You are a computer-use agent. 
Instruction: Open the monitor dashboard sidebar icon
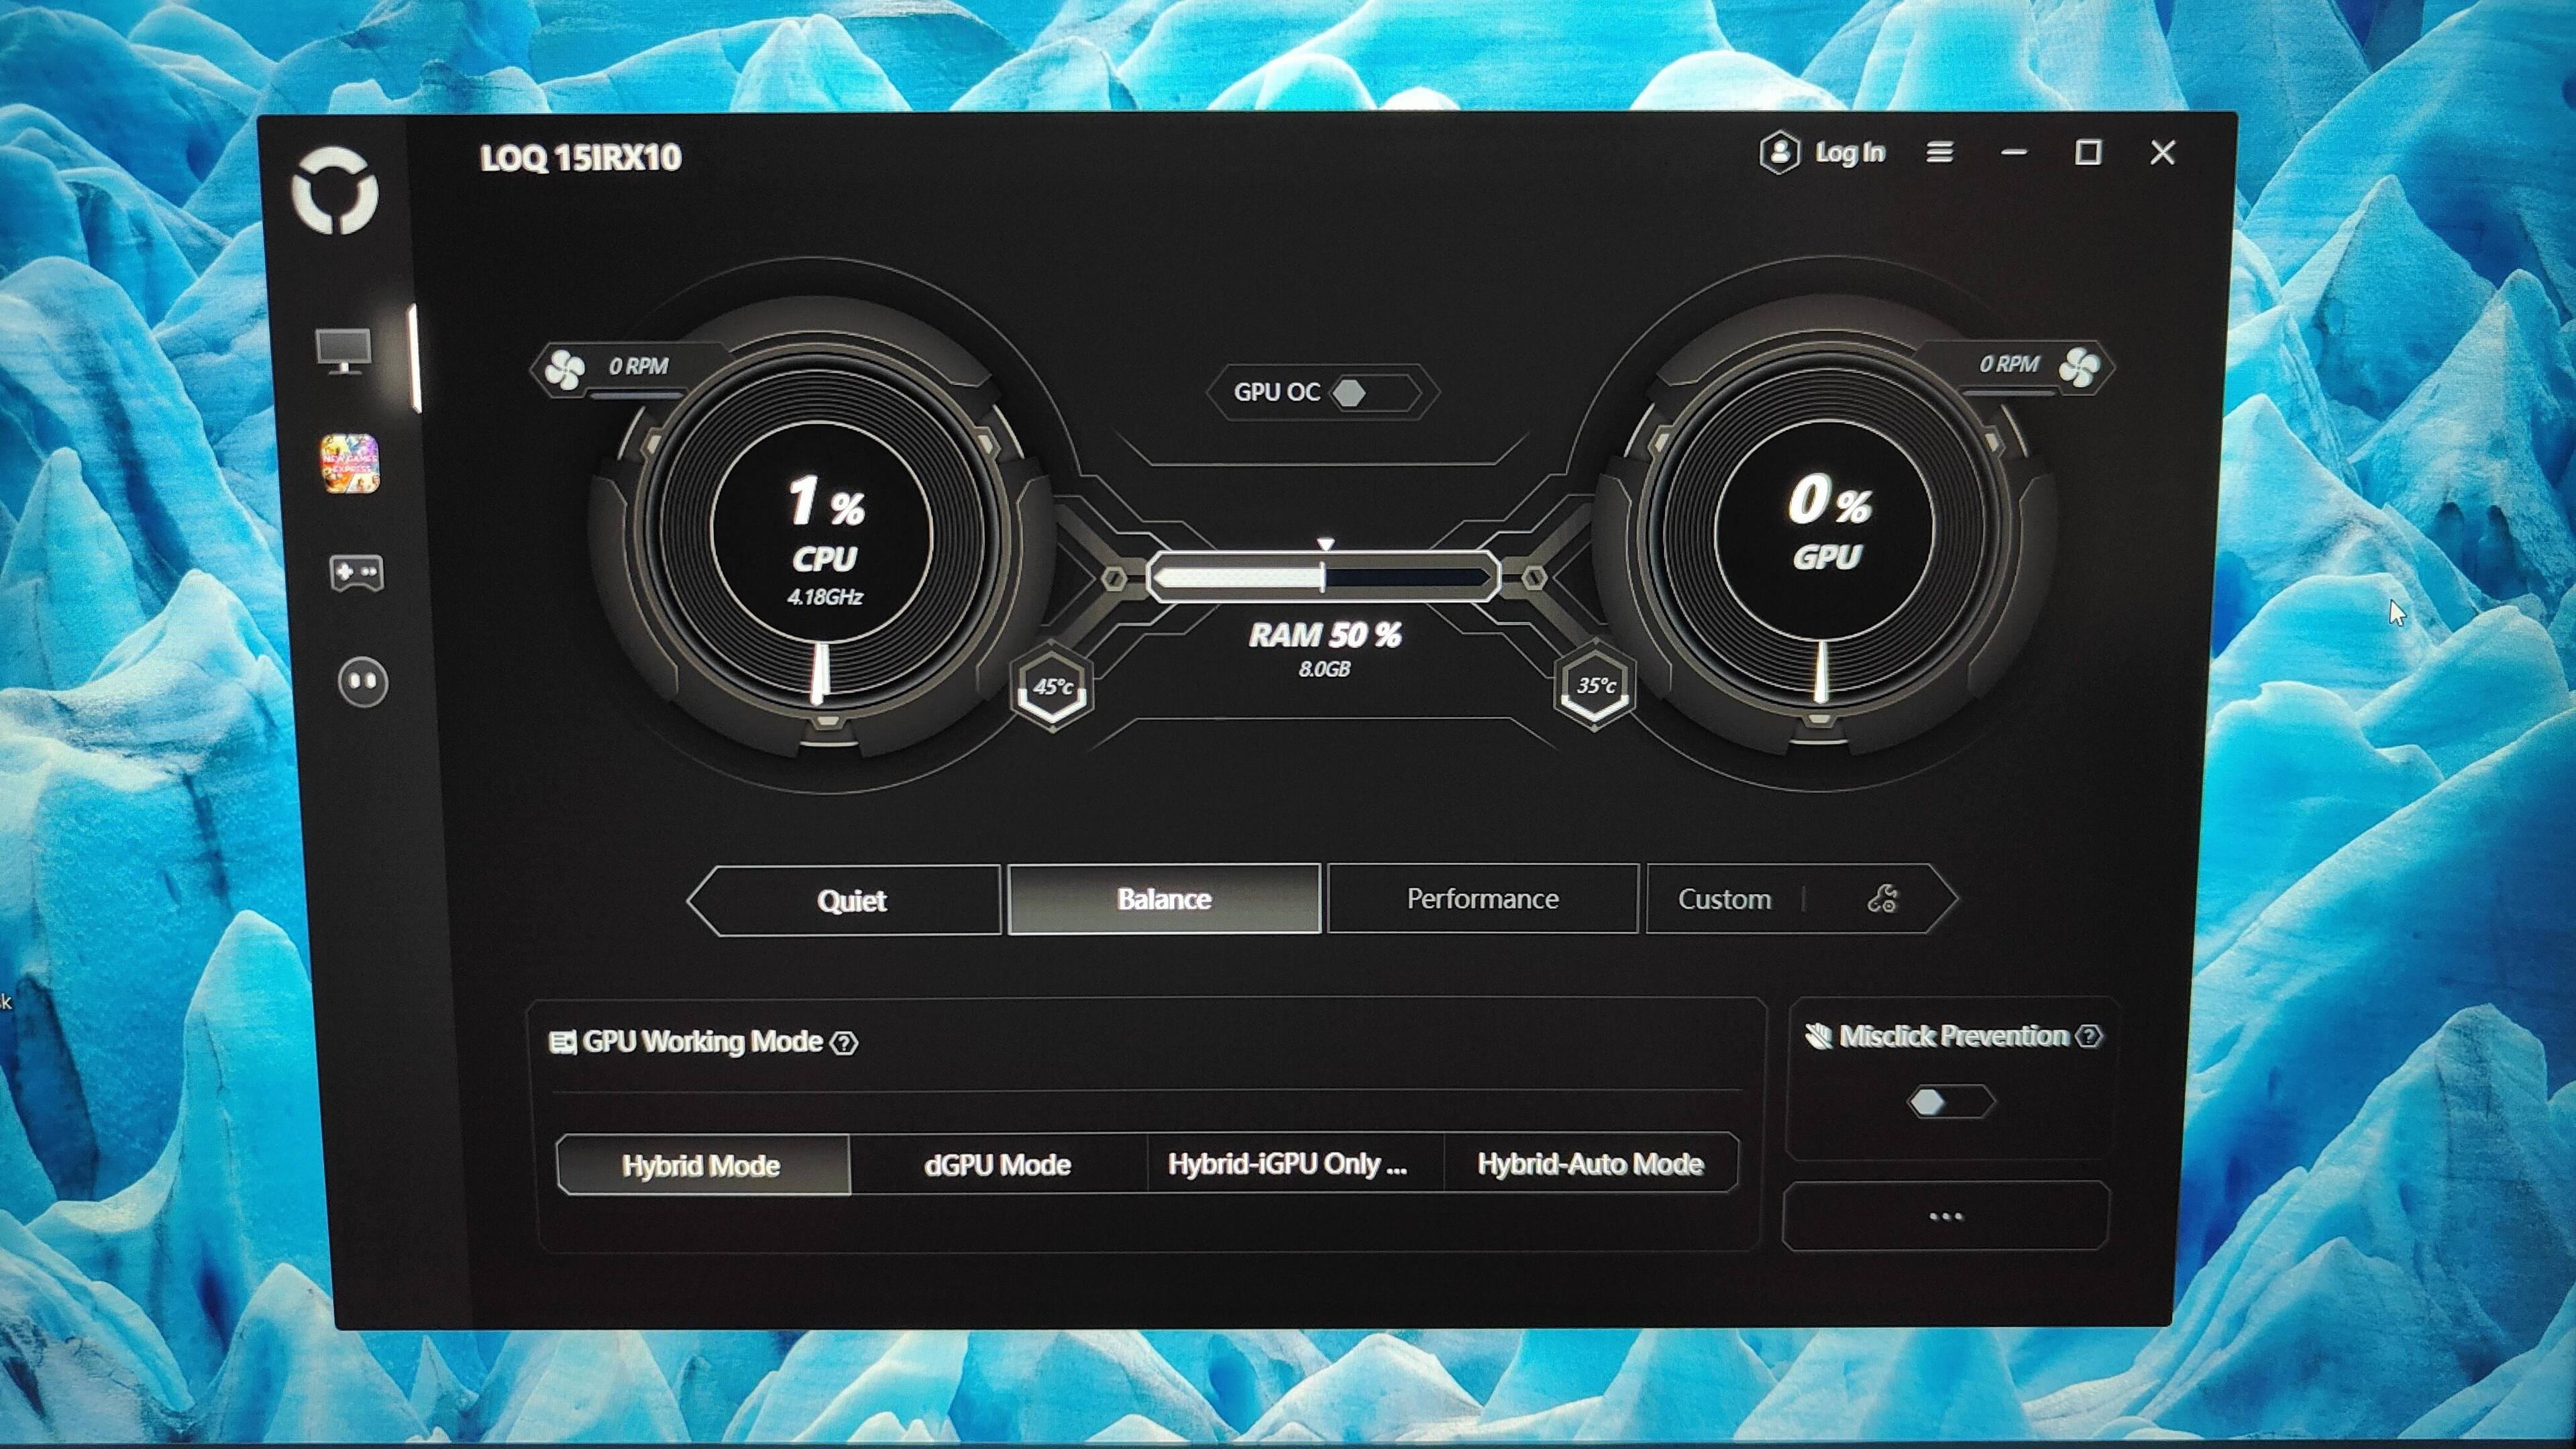[x=344, y=350]
